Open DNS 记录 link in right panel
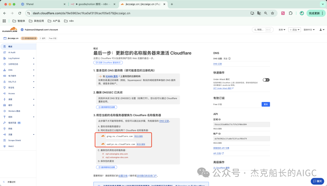 tap(217, 64)
